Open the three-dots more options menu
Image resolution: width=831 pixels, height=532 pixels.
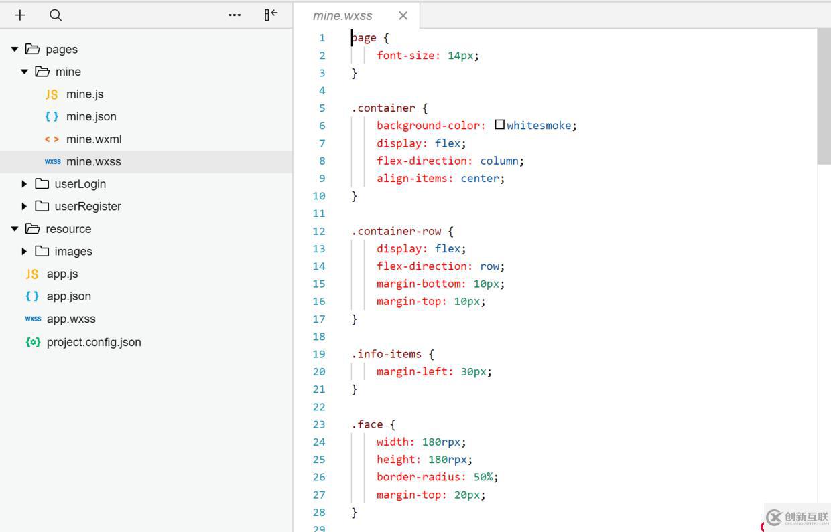click(235, 15)
